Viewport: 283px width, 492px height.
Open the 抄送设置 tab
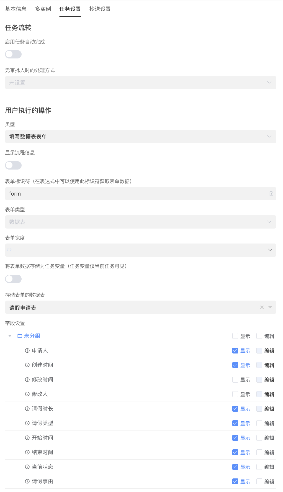(100, 9)
